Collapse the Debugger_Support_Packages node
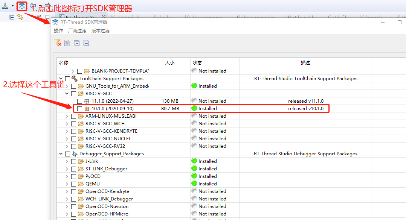The height and width of the screenshot is (220, 406). pyautogui.click(x=61, y=153)
